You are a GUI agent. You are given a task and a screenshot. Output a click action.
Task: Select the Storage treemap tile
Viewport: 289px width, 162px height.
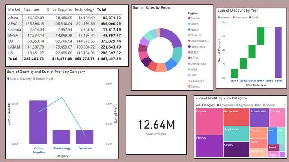pyautogui.click(x=277, y=117)
